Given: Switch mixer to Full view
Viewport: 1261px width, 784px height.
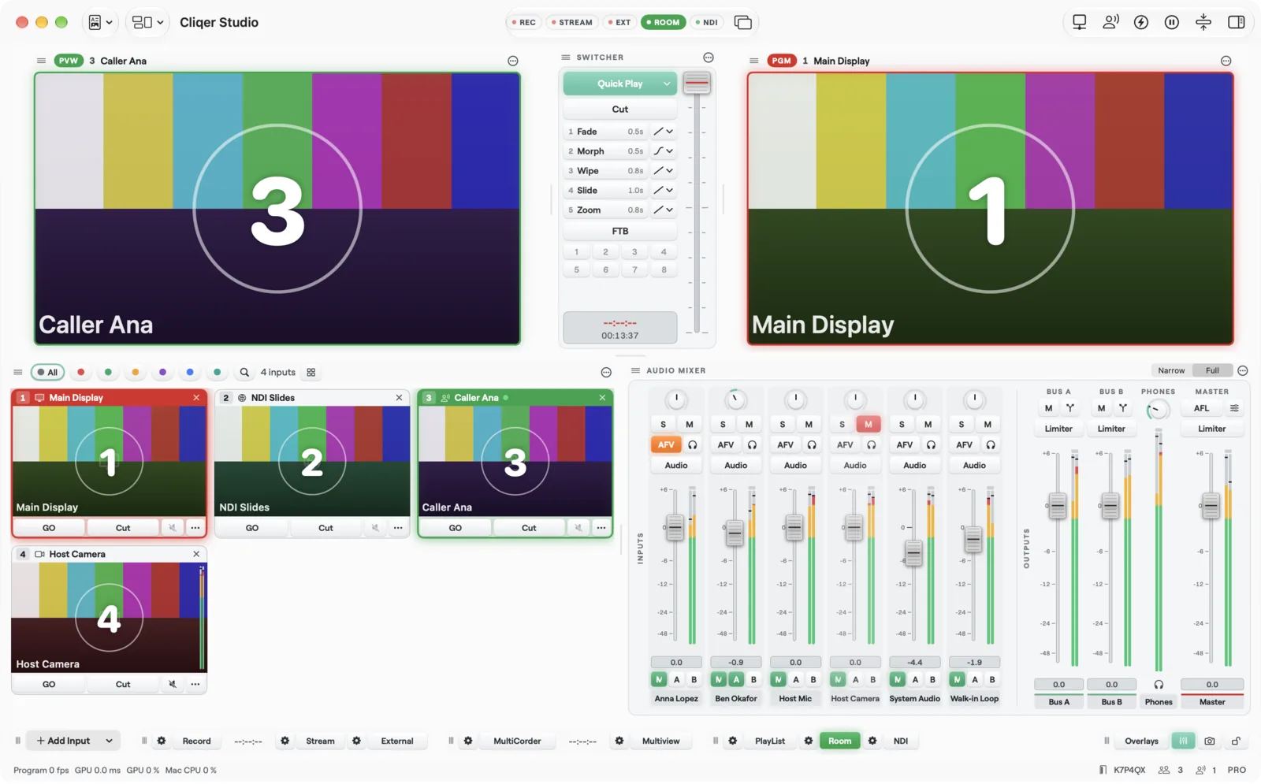Looking at the screenshot, I should (1212, 370).
